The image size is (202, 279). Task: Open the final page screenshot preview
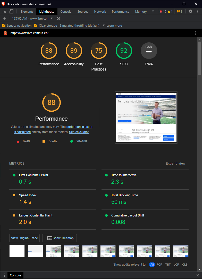(x=146, y=118)
